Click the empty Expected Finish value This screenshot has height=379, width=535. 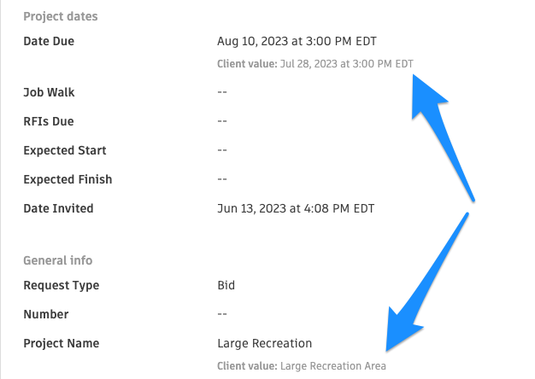[222, 179]
